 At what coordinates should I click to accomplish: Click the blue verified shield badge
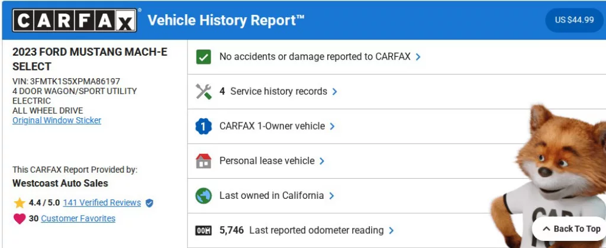point(149,203)
